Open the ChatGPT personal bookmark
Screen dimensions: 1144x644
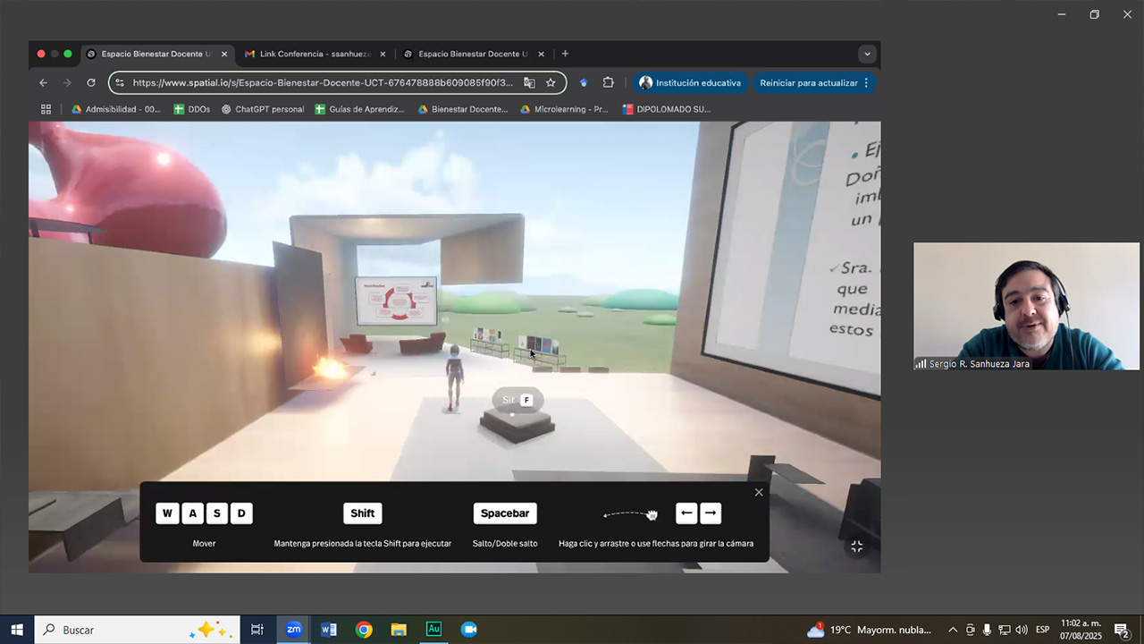coord(263,109)
